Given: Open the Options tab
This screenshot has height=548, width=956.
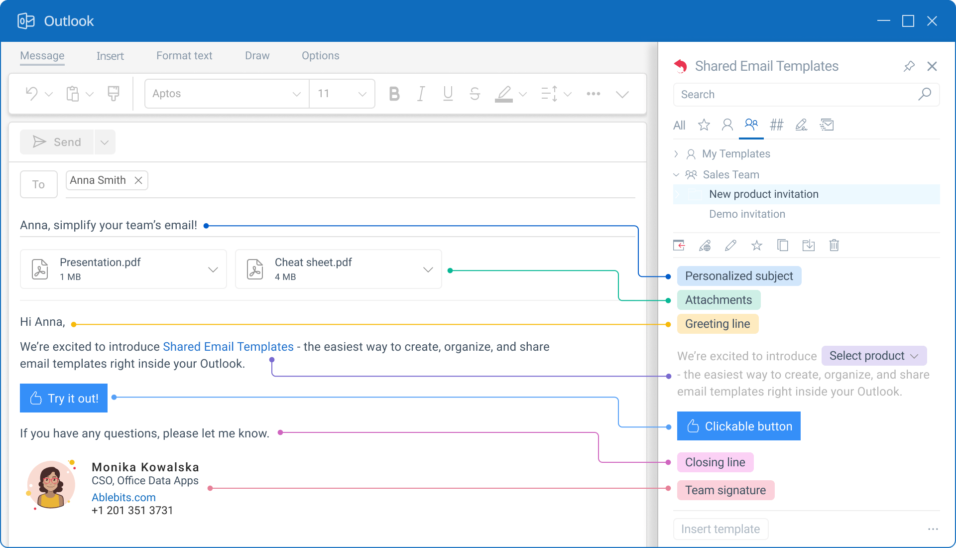Looking at the screenshot, I should 321,56.
